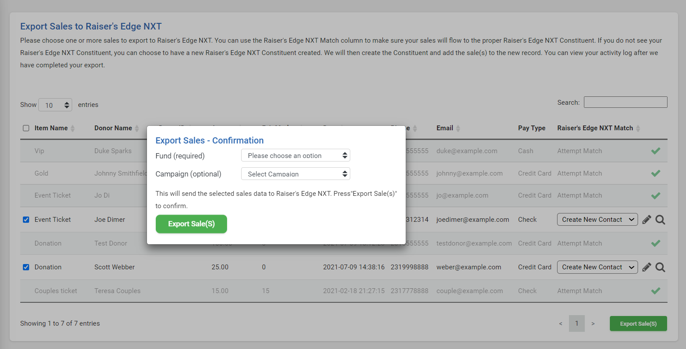This screenshot has height=349, width=686.
Task: Open Create New Contact dropdown for Scott Webber
Action: [597, 267]
